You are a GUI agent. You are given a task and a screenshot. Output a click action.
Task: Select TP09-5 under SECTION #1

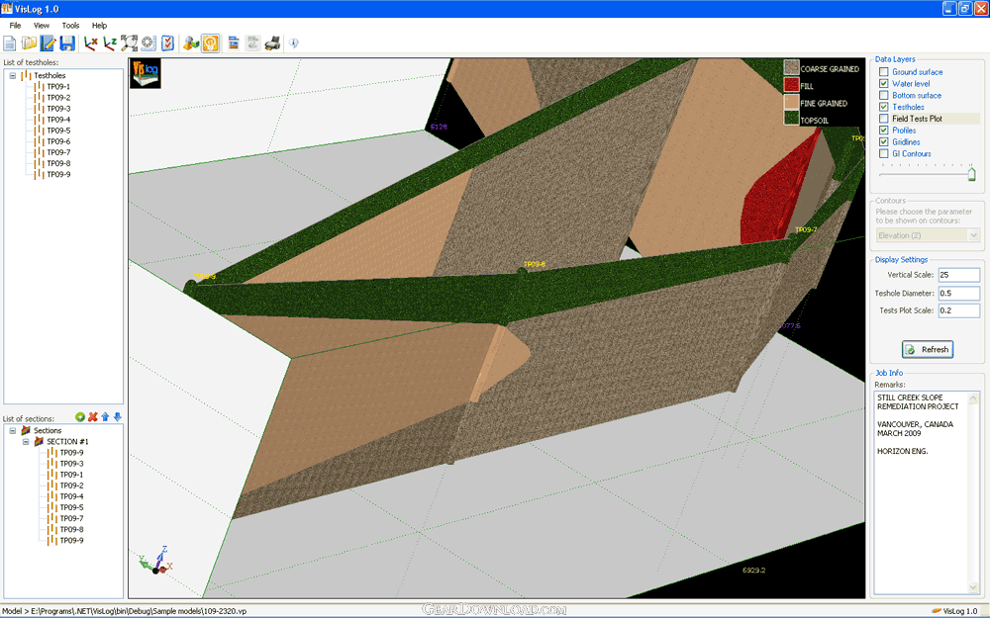pos(71,507)
